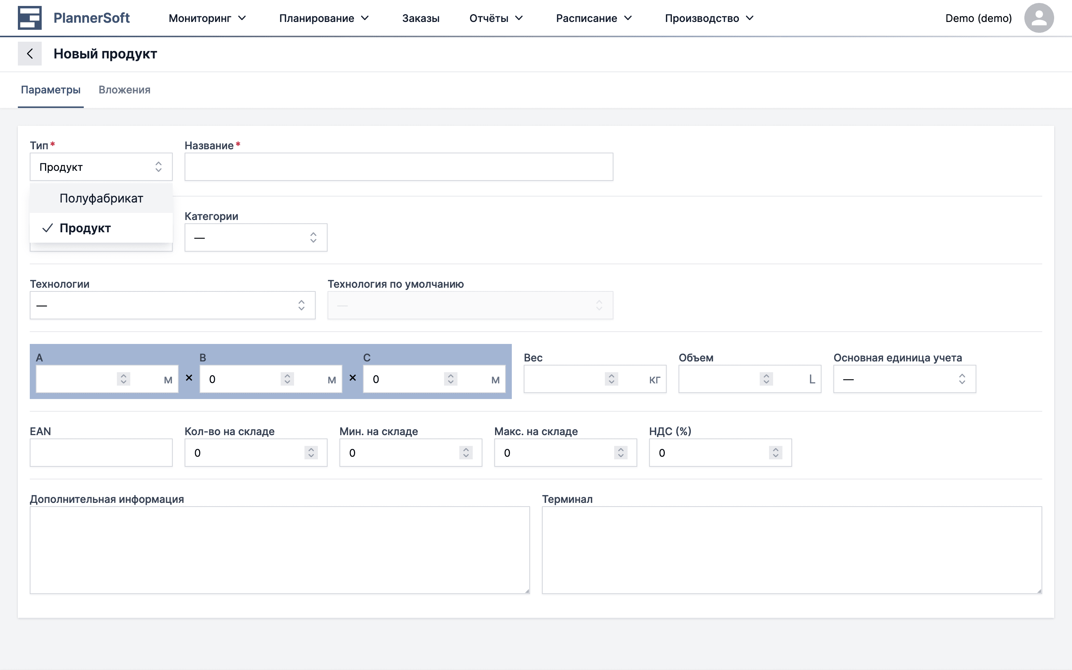Click the back arrow button
1072x670 pixels.
pos(30,54)
